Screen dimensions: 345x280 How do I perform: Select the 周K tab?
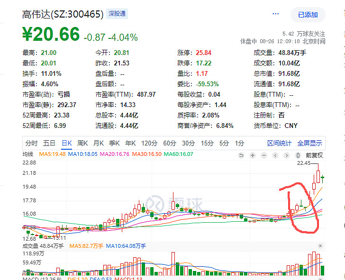pyautogui.click(x=82, y=144)
